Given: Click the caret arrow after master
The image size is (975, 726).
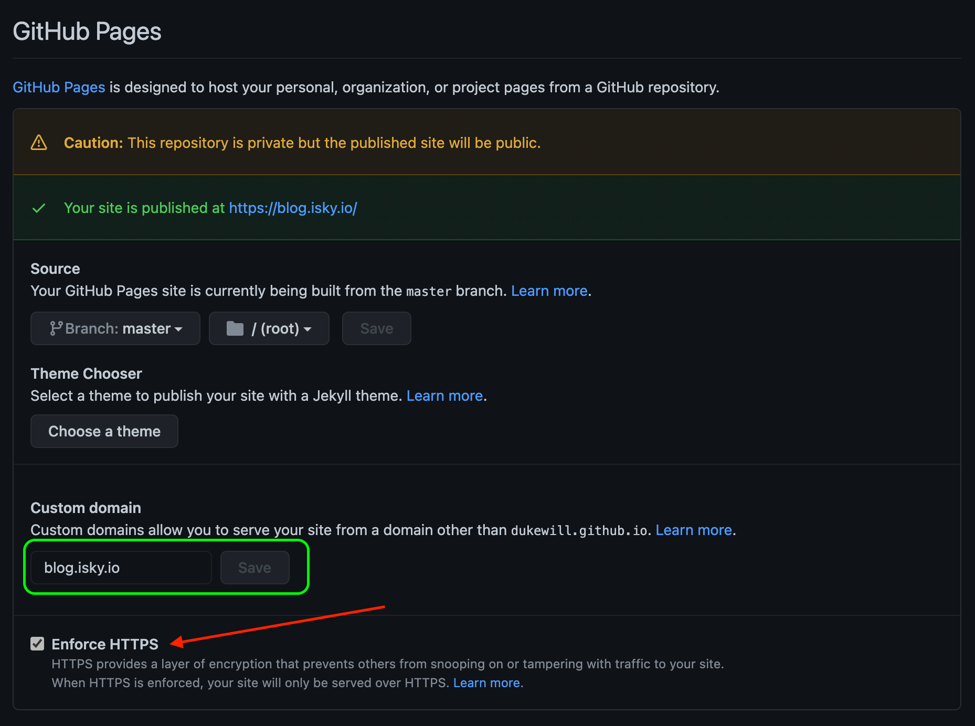Looking at the screenshot, I should tap(179, 329).
